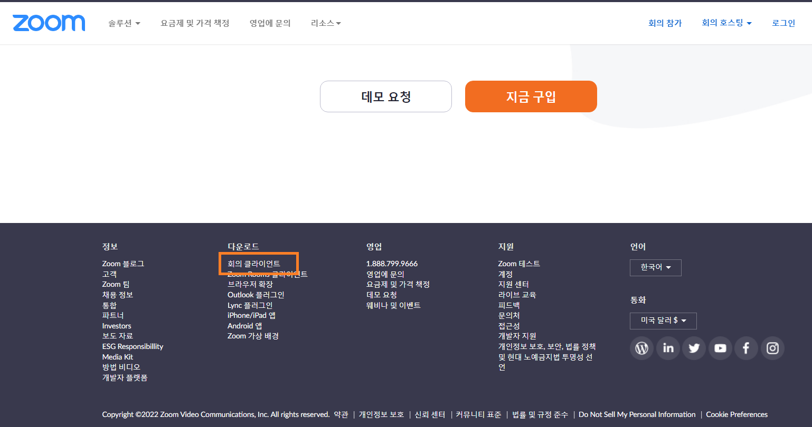
Task: Open the 접근성 support link
Action: 509,326
